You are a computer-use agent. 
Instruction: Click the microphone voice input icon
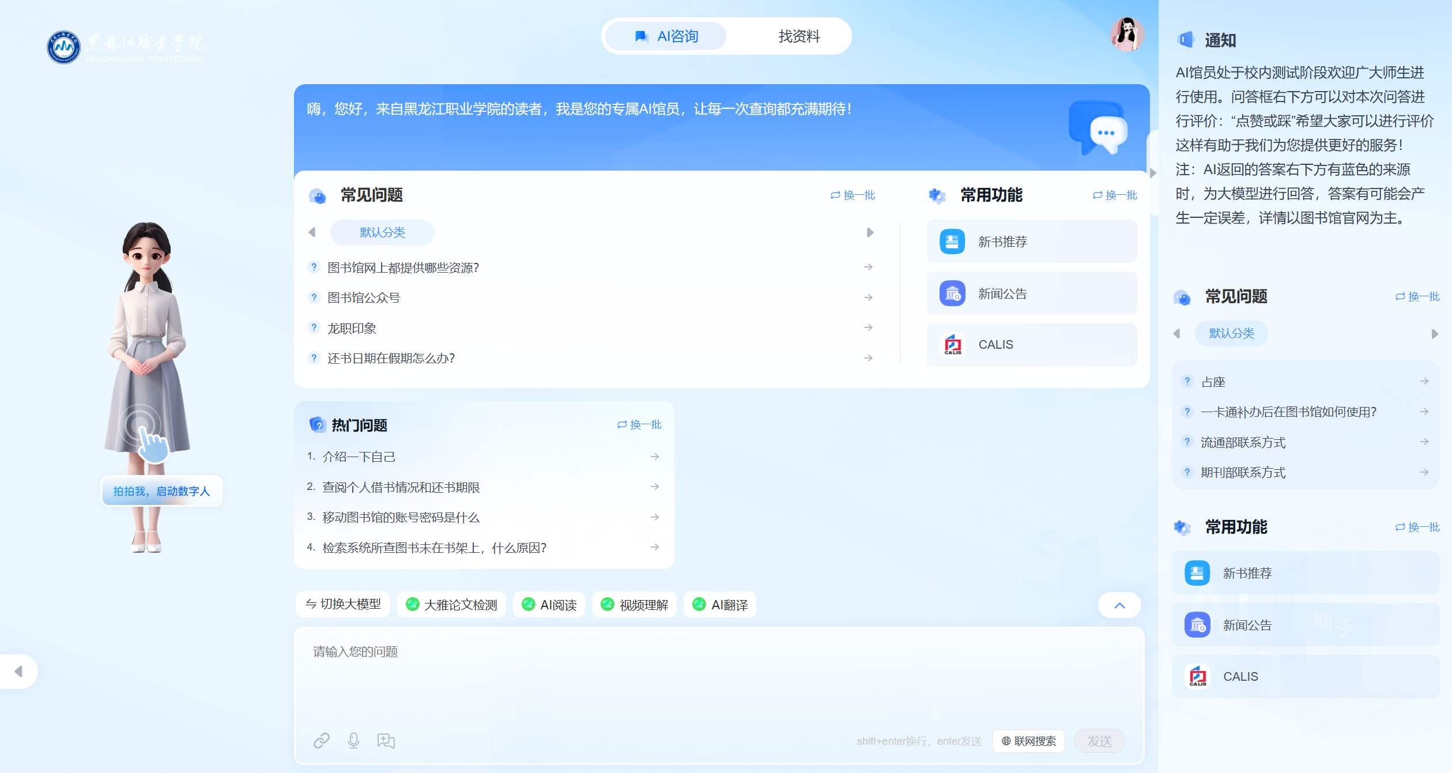[353, 740]
